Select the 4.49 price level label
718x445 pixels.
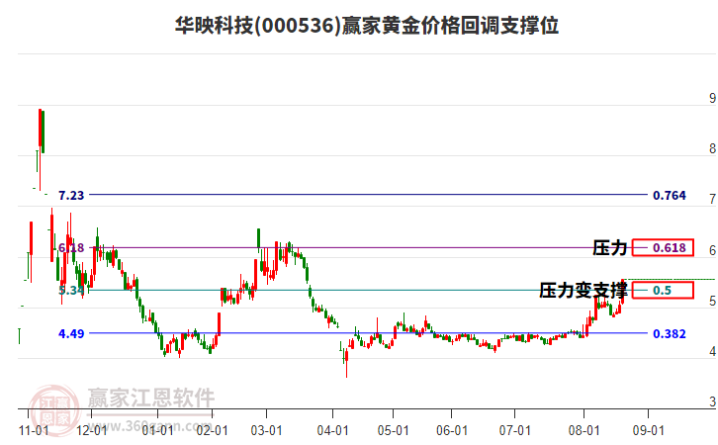click(71, 334)
